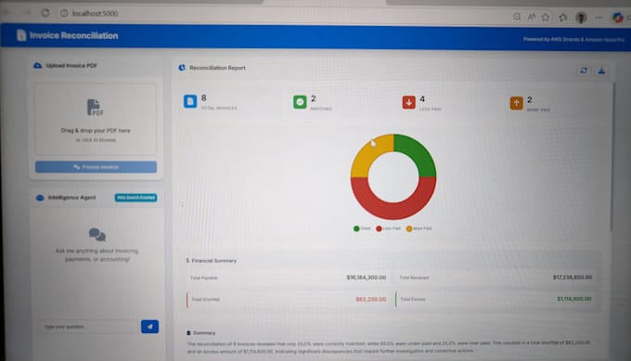
Task: Click the red Total Shortfall value $62,250.00
Action: click(x=370, y=300)
